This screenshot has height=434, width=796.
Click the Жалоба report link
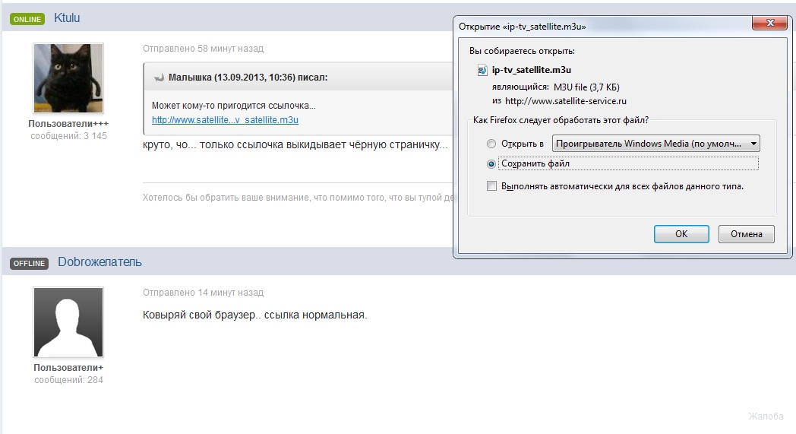766,416
